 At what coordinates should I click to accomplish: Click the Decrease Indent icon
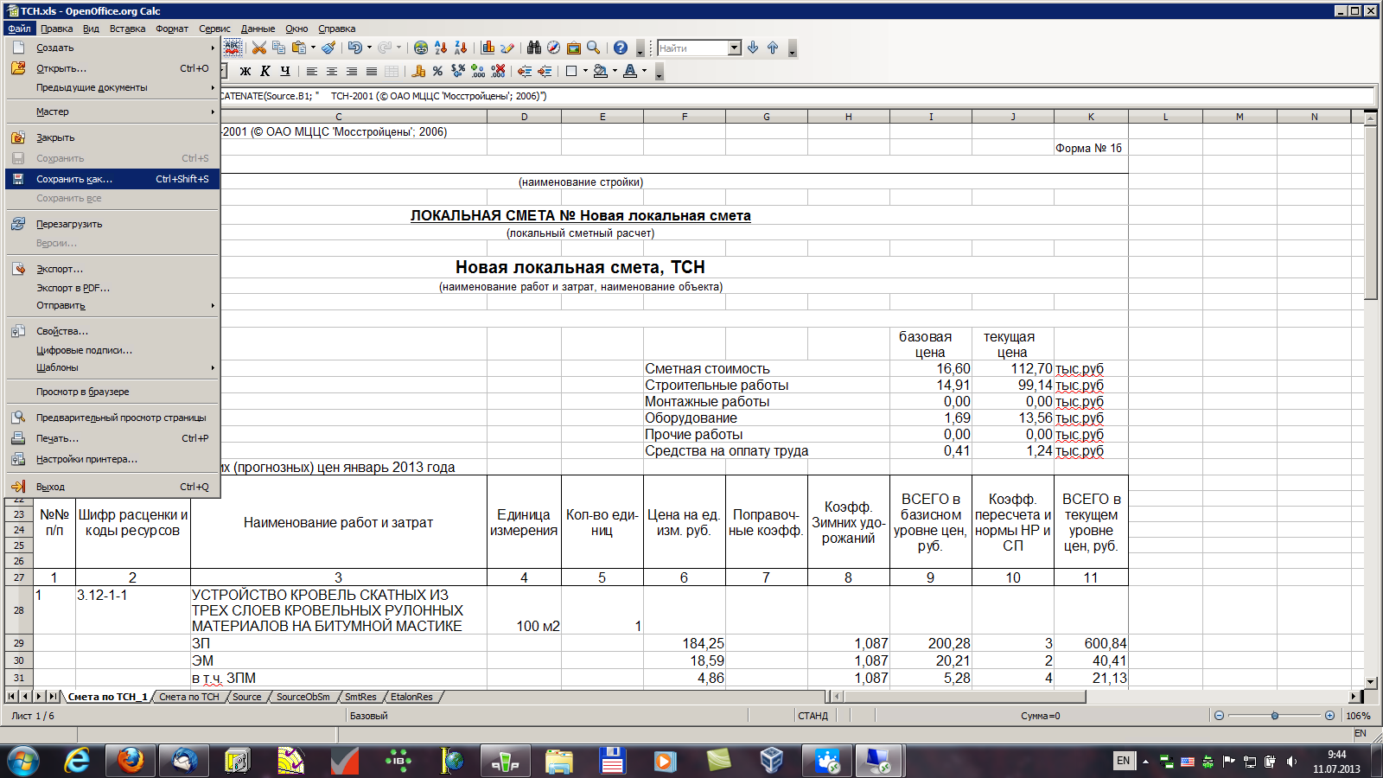pos(525,71)
